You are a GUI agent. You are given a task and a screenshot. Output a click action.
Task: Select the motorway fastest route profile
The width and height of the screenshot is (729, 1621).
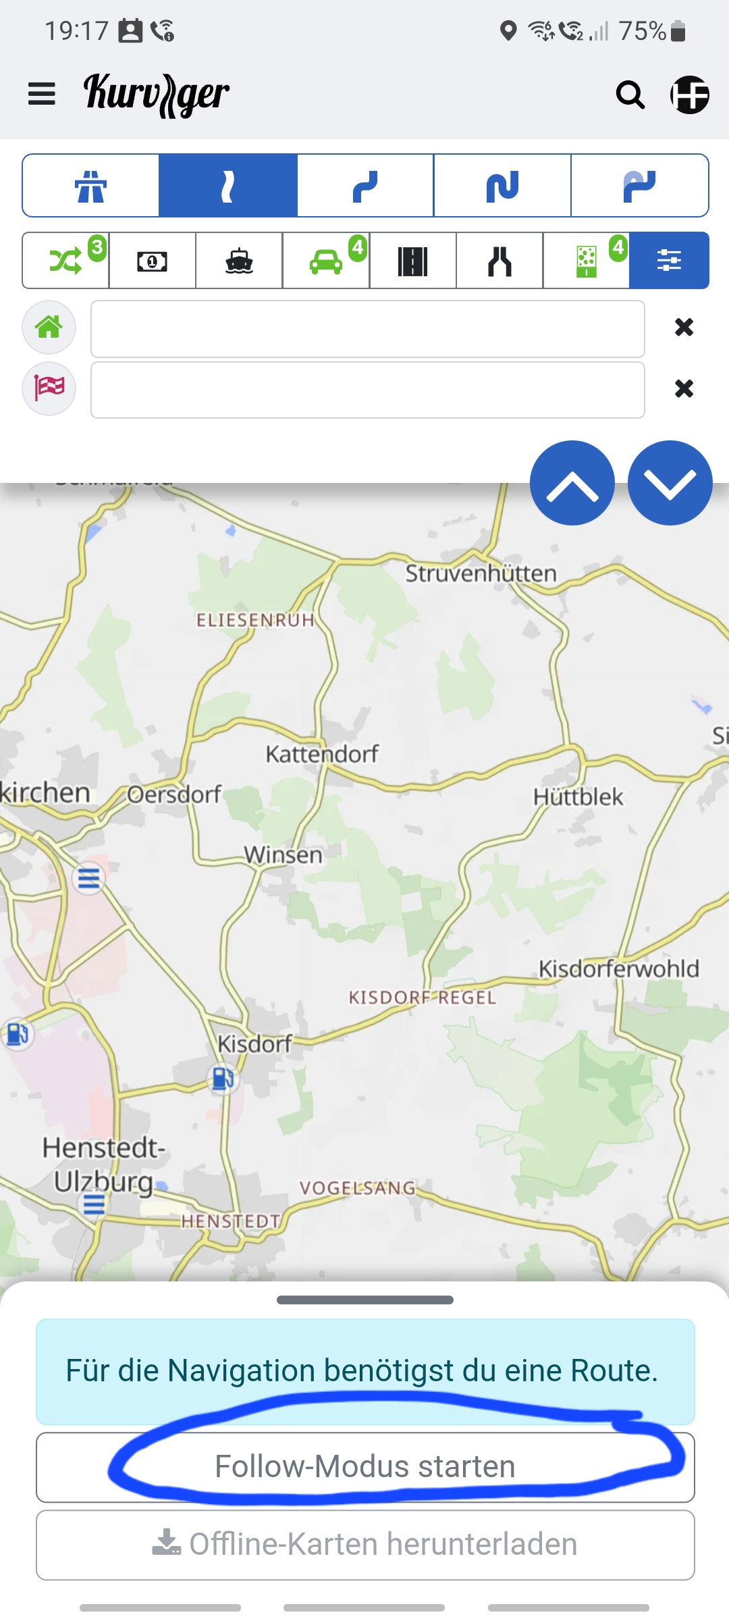click(x=91, y=186)
